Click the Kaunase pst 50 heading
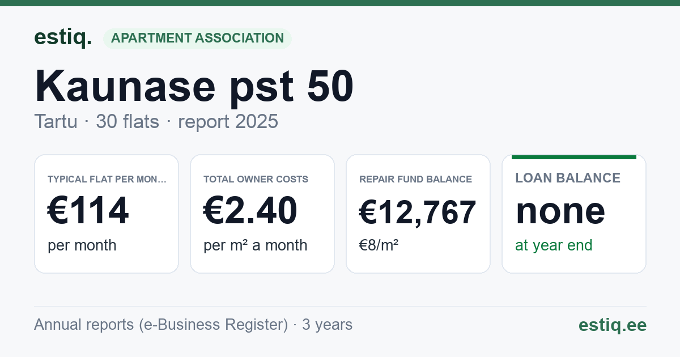Screen dimensions: 680x357 click(x=194, y=86)
